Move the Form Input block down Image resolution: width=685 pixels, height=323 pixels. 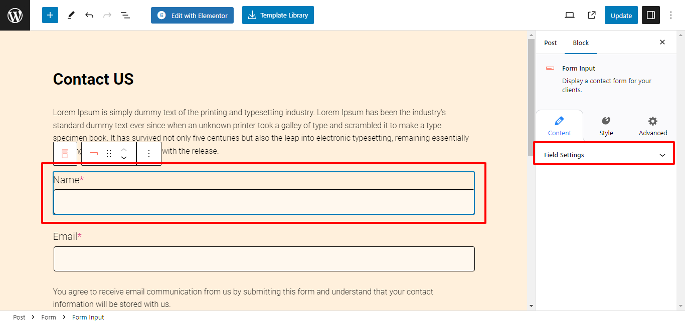tap(124, 158)
